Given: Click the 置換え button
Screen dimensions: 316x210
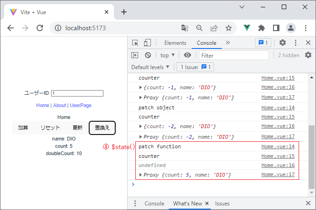Looking at the screenshot, I should pos(102,128).
